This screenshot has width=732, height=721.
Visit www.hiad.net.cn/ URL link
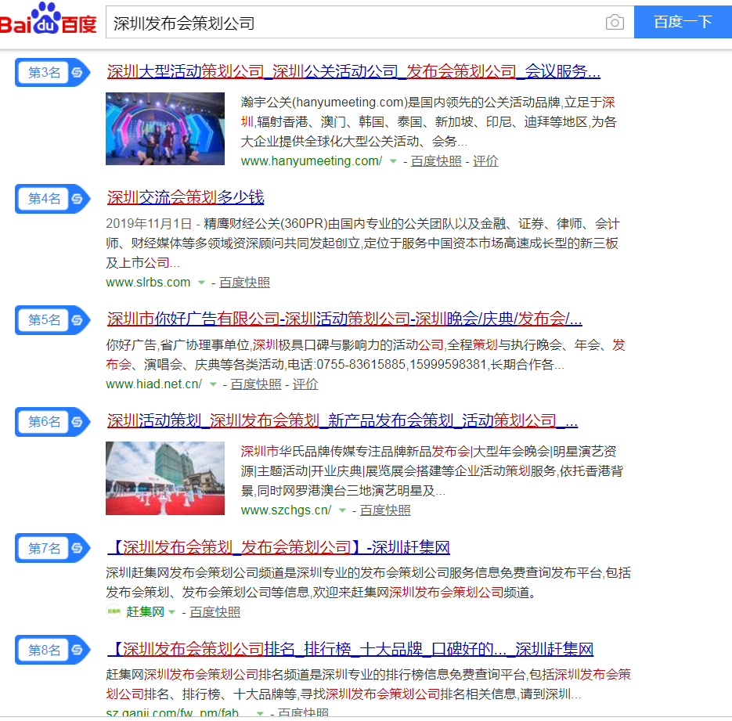click(154, 384)
